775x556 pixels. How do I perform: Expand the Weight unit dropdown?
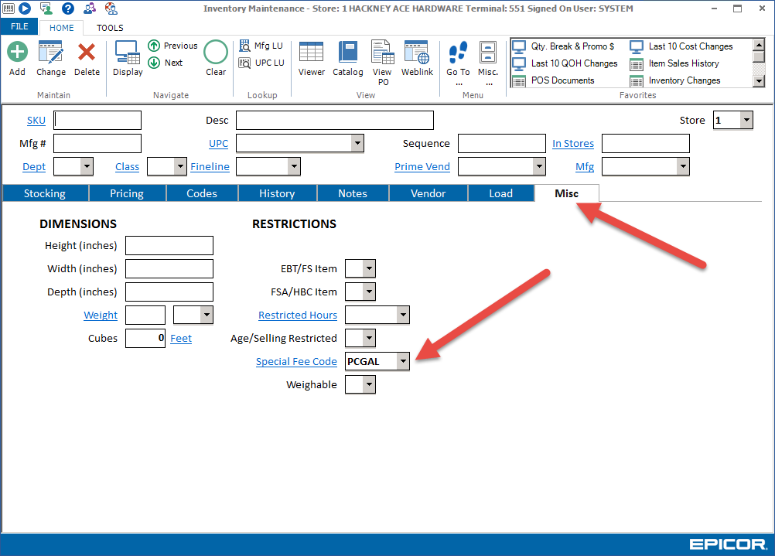click(x=207, y=315)
